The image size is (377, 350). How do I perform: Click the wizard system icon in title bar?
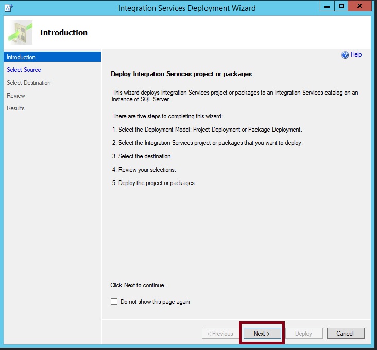coord(9,8)
